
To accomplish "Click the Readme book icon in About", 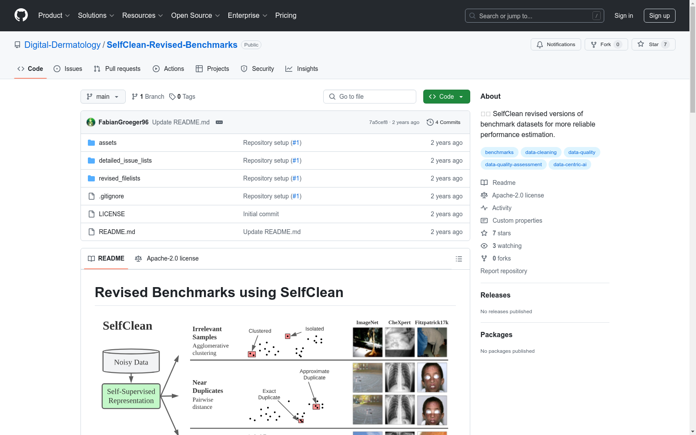I will [x=484, y=183].
